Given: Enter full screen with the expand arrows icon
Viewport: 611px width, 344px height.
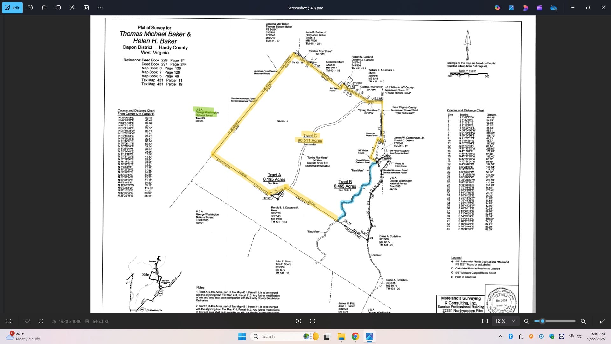Looking at the screenshot, I should (x=602, y=321).
